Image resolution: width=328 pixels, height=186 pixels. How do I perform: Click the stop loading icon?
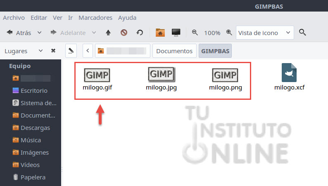[124, 33]
